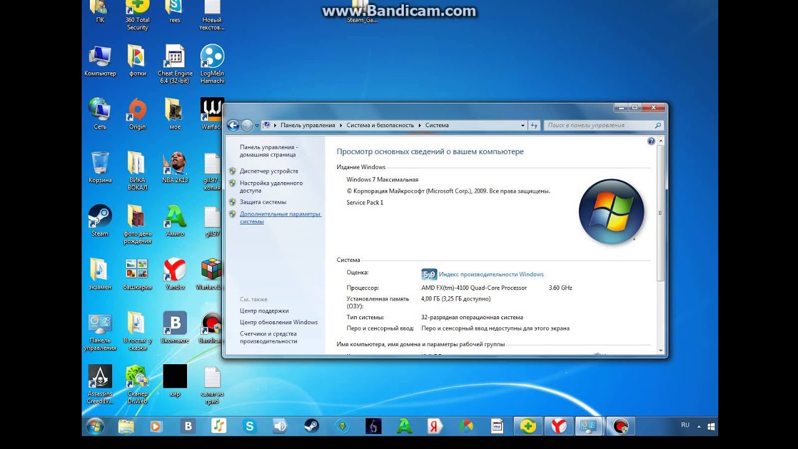This screenshot has height=449, width=798.
Task: Open the address bar history dropdown
Action: click(522, 125)
